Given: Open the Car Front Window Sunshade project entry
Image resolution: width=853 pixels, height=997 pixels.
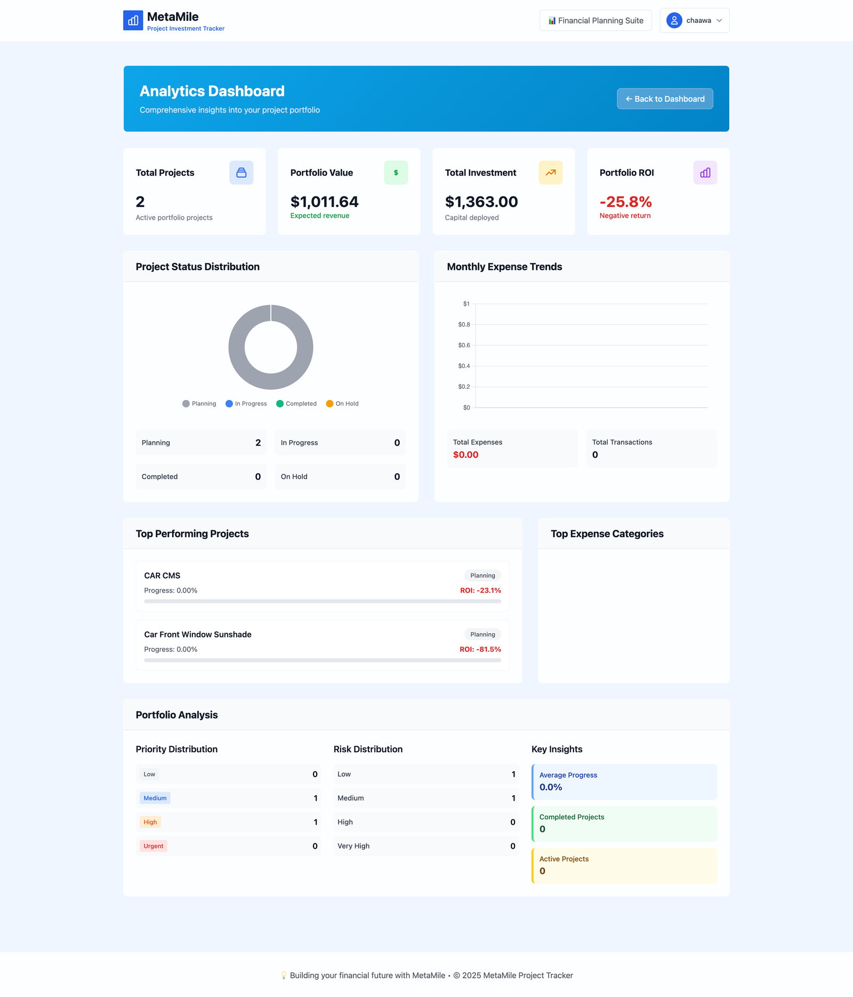Looking at the screenshot, I should (322, 645).
